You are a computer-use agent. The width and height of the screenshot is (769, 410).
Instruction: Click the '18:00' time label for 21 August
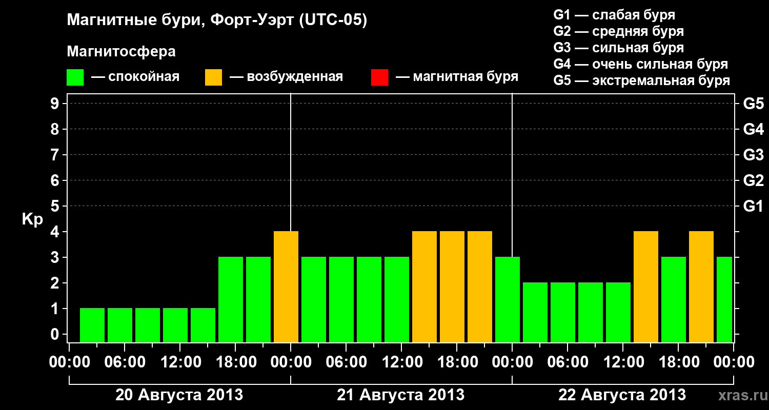pyautogui.click(x=457, y=362)
